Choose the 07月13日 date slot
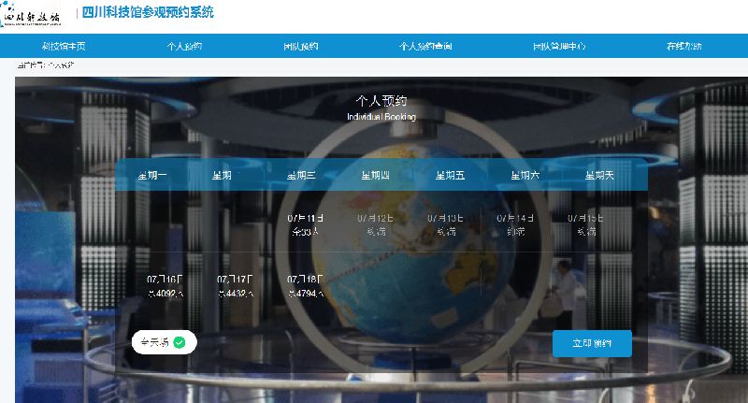Viewport: 748px width, 403px height. click(445, 223)
